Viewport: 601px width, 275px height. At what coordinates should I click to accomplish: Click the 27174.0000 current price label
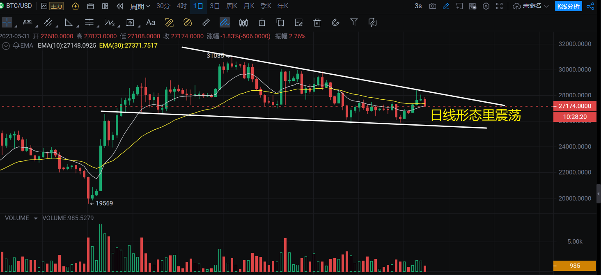(x=574, y=106)
